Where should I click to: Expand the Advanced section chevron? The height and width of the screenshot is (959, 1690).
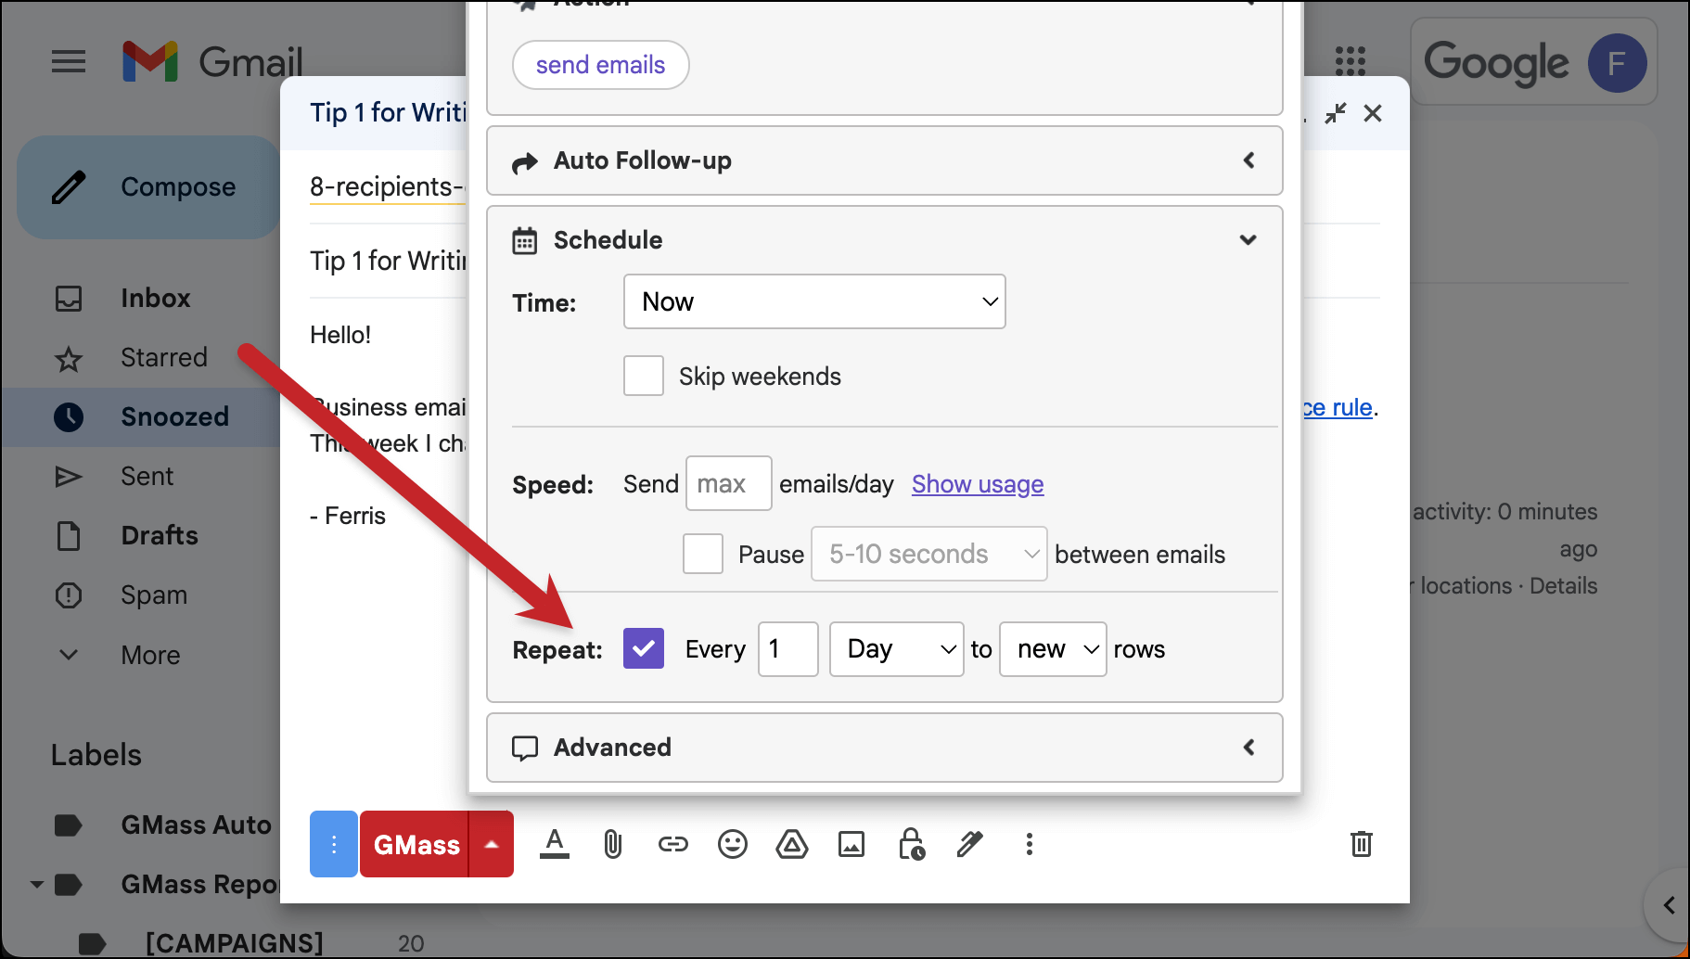1248,747
